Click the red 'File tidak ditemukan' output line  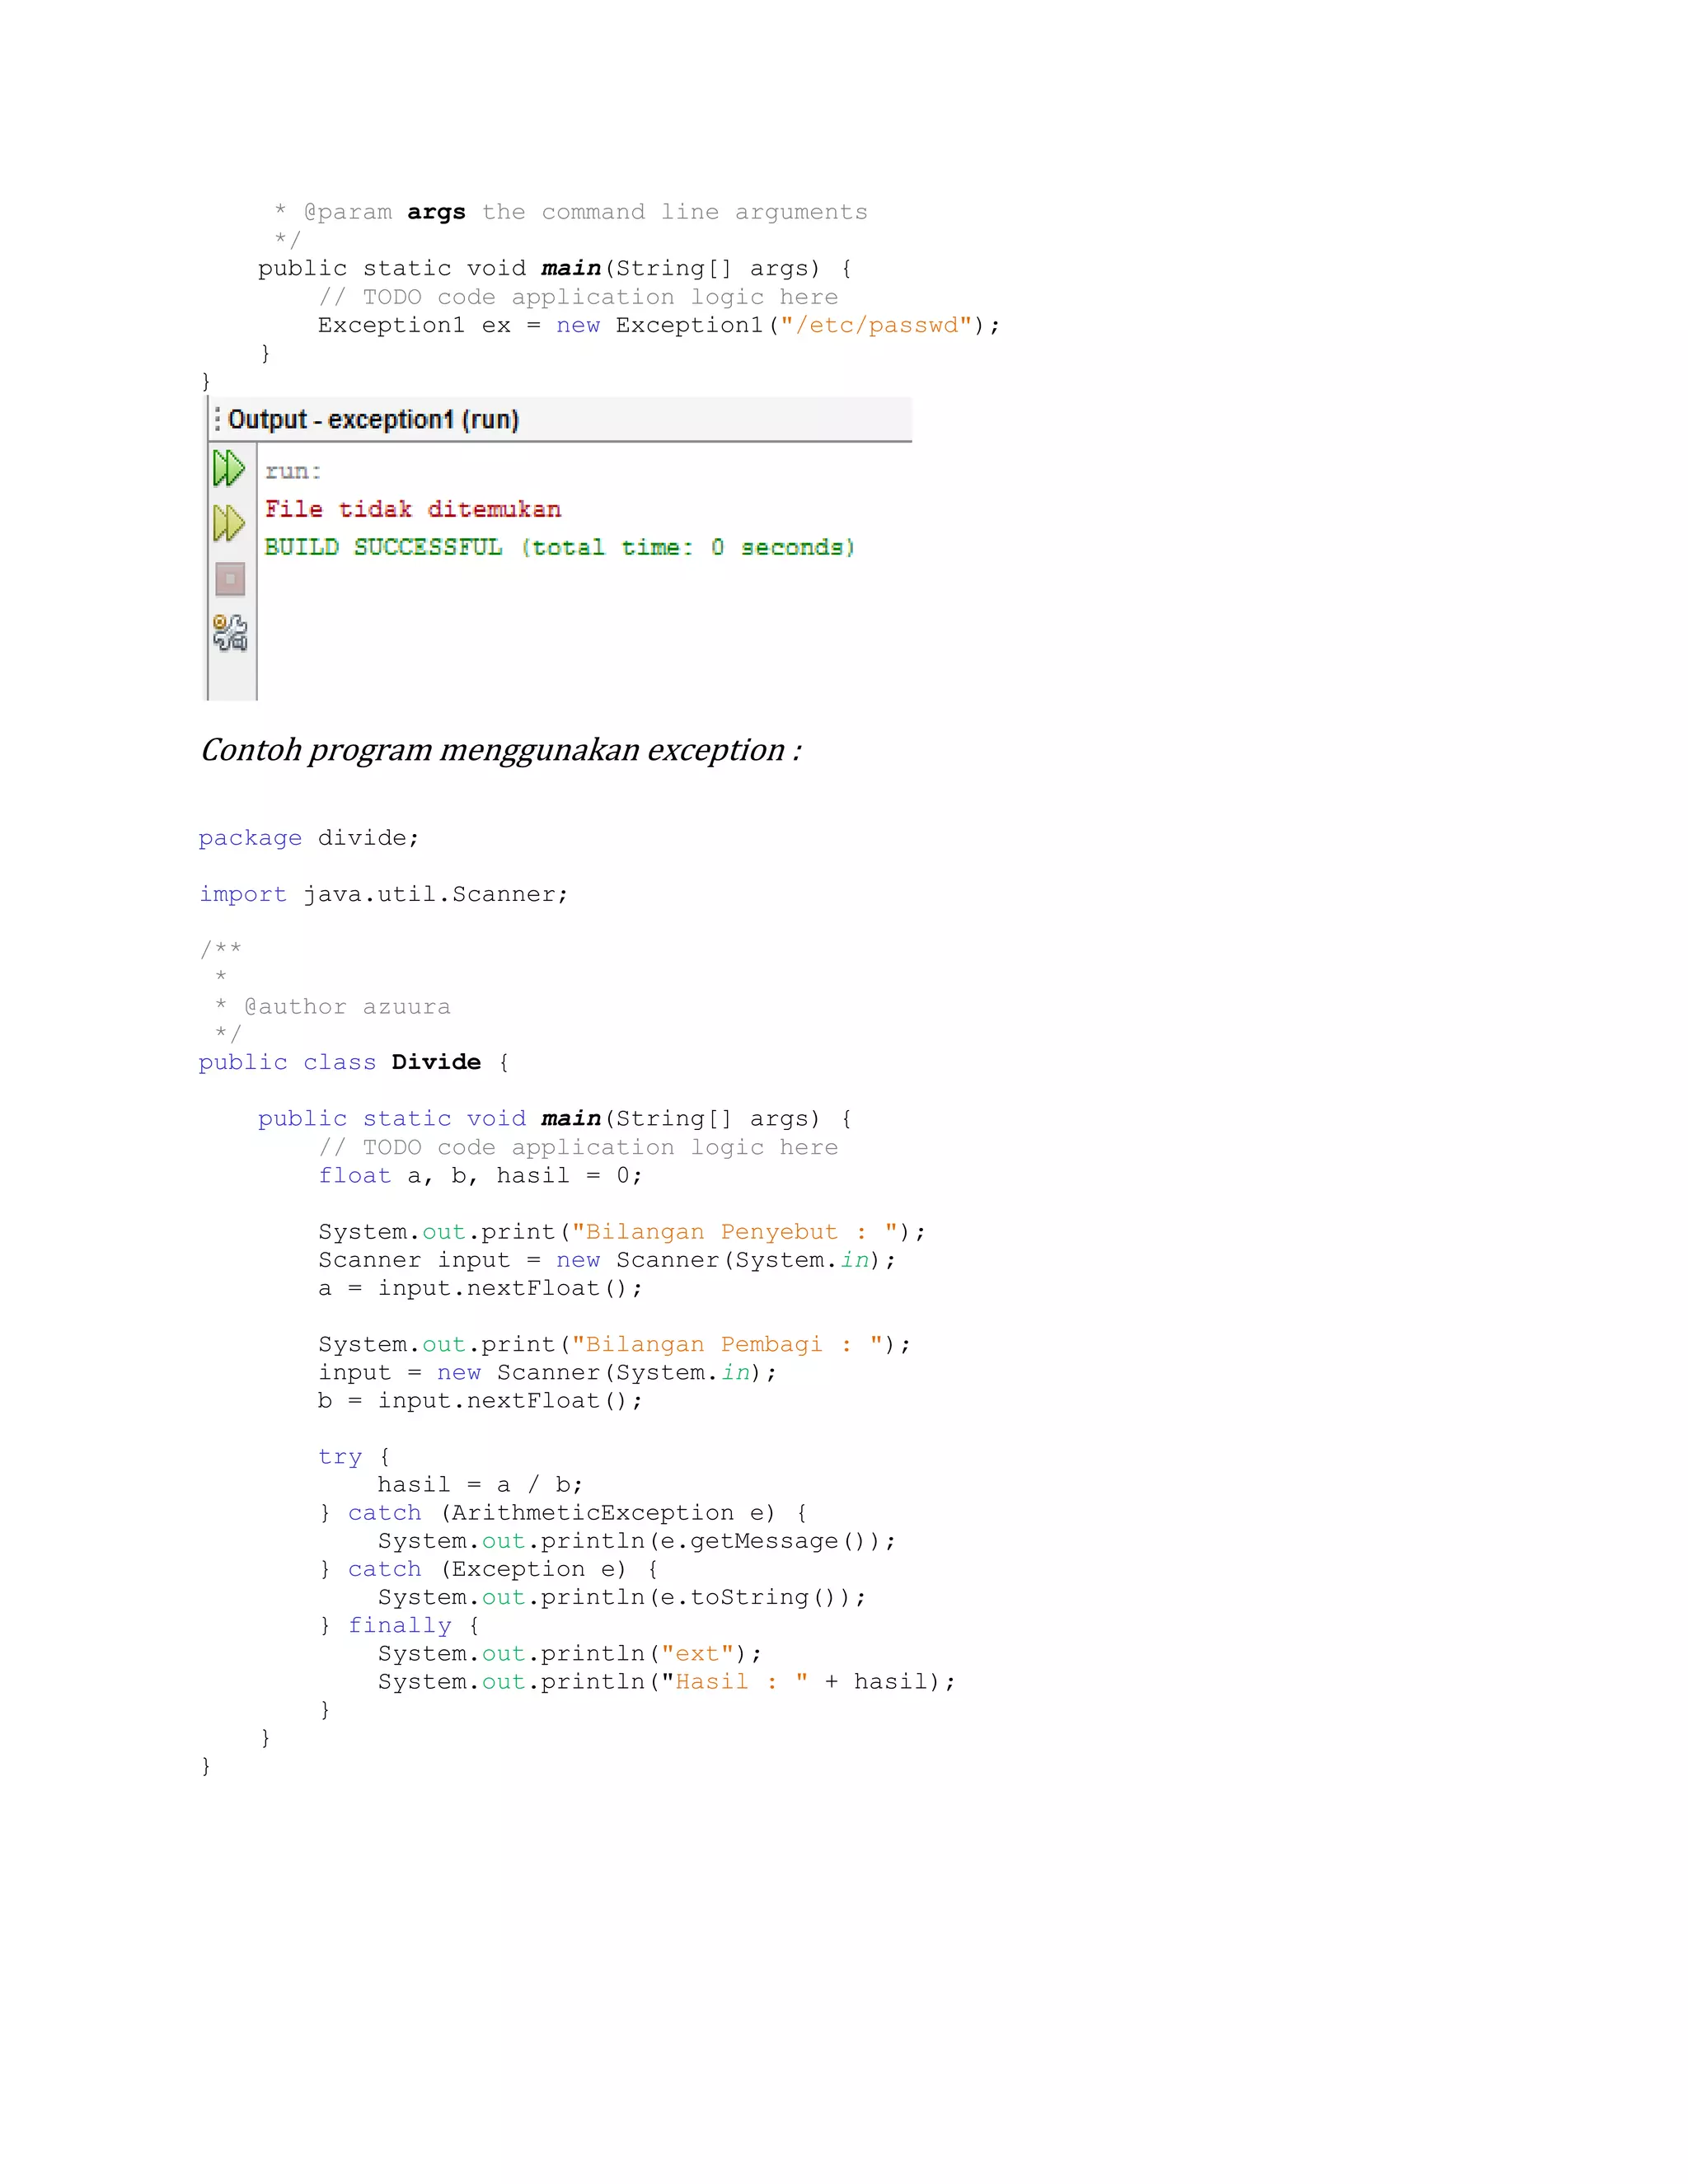pyautogui.click(x=413, y=509)
